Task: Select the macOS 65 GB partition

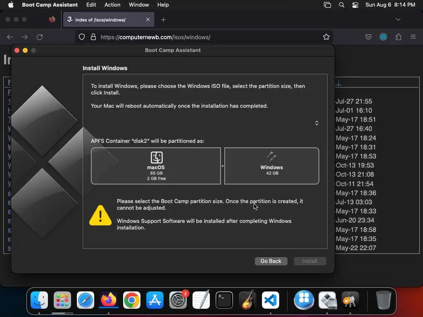Action: pos(156,166)
